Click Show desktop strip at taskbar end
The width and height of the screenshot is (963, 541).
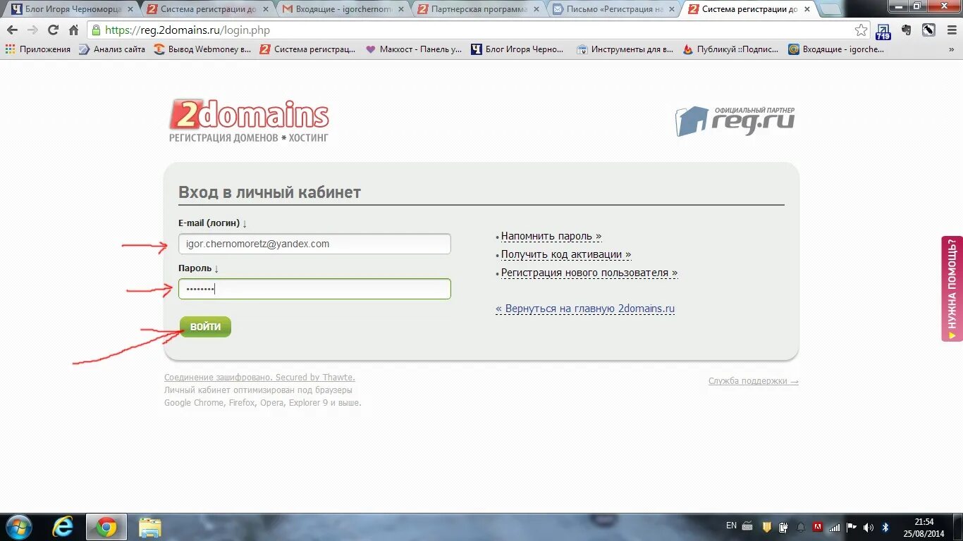coord(958,527)
